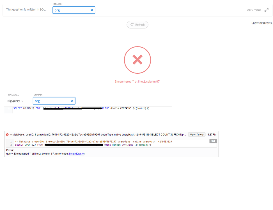The height and width of the screenshot is (210, 273).
Task: Click the 'Errors:' label in the log
Action: click(10, 150)
